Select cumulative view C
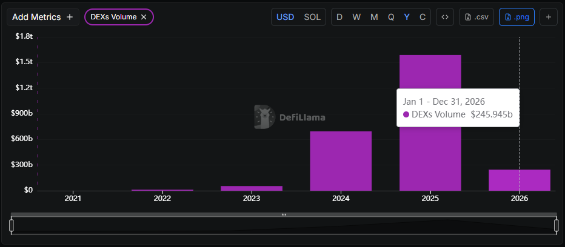This screenshot has width=565, height=247. pyautogui.click(x=422, y=17)
